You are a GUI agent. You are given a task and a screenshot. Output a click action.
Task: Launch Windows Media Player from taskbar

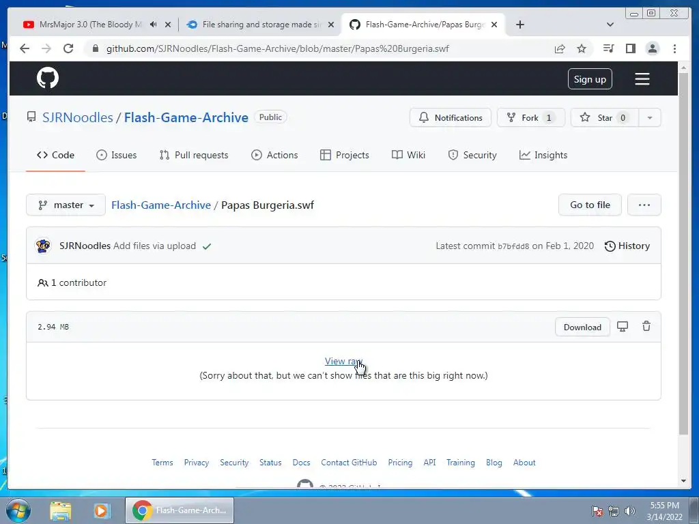(102, 510)
